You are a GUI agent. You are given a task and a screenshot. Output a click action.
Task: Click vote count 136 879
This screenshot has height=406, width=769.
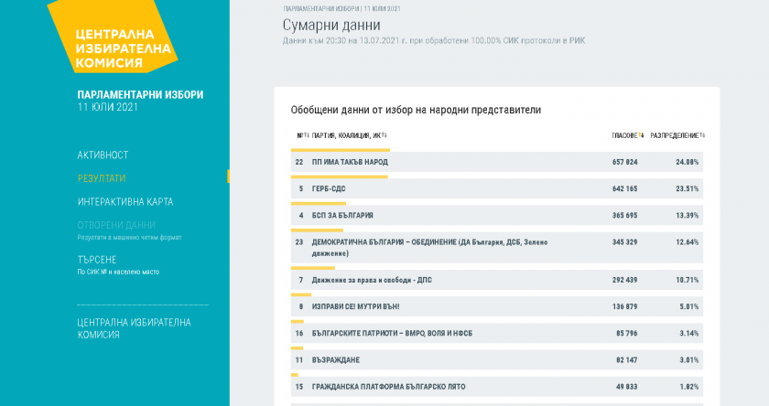[624, 306]
